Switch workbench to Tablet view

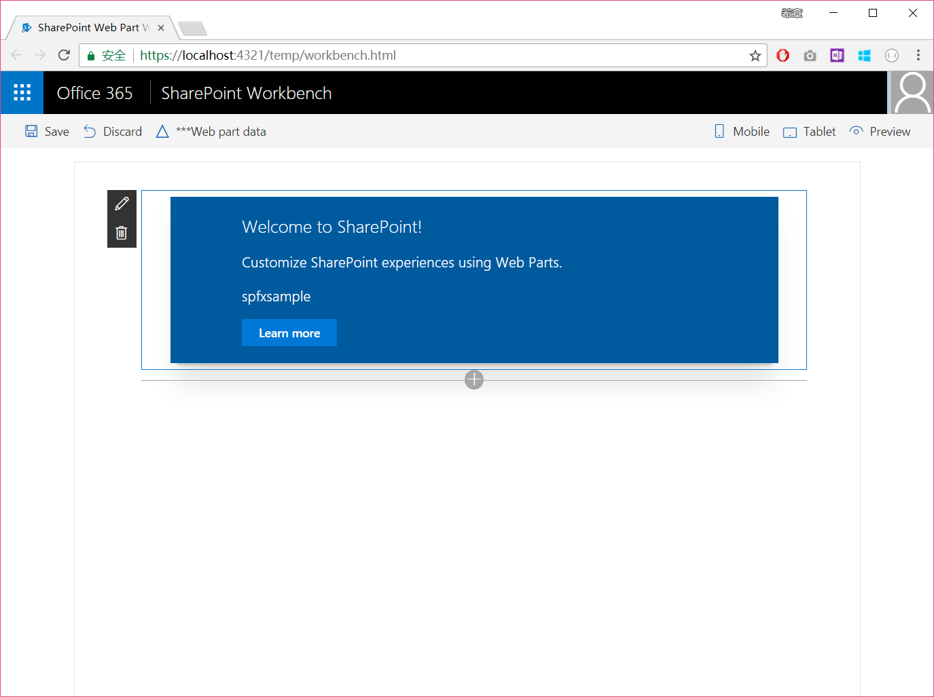[809, 131]
